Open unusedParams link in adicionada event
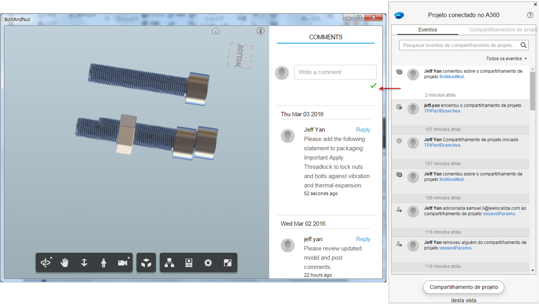 [x=499, y=214]
